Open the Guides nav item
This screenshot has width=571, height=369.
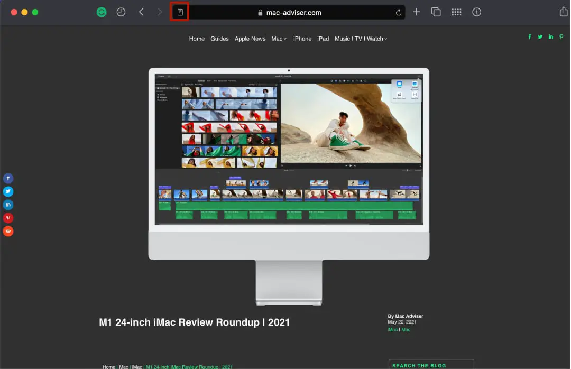click(x=219, y=39)
